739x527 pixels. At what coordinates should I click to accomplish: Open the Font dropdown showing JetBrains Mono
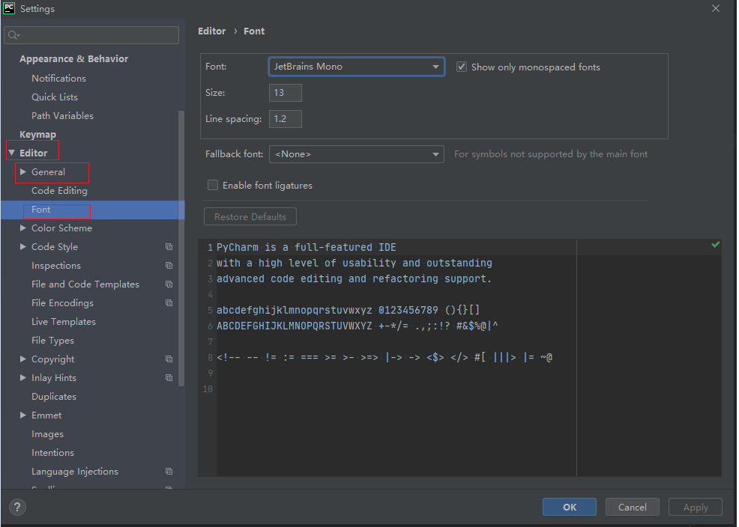pos(356,67)
